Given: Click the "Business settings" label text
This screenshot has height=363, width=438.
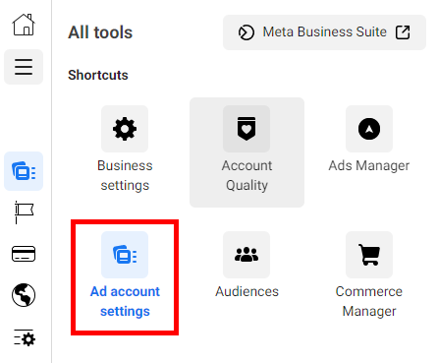Looking at the screenshot, I should click(125, 175).
